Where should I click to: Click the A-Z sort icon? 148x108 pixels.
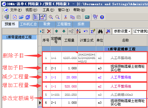(79, 31)
